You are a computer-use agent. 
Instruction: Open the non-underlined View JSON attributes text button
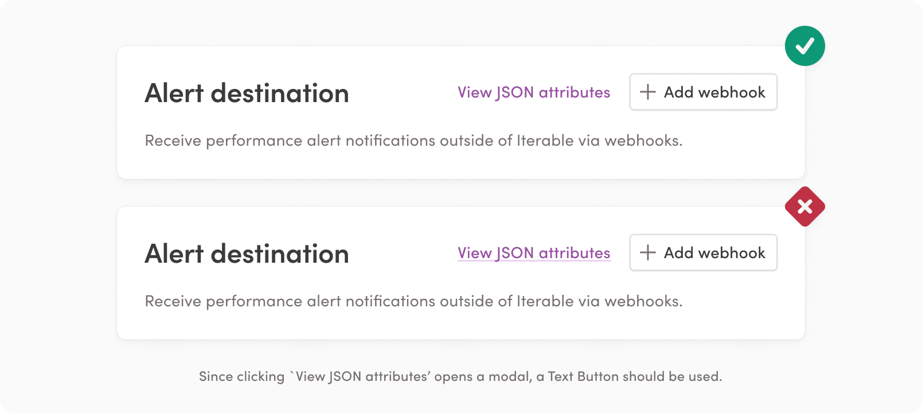(x=533, y=92)
